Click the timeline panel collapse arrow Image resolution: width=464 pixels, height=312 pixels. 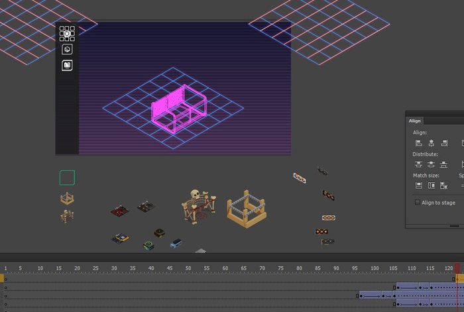201,251
